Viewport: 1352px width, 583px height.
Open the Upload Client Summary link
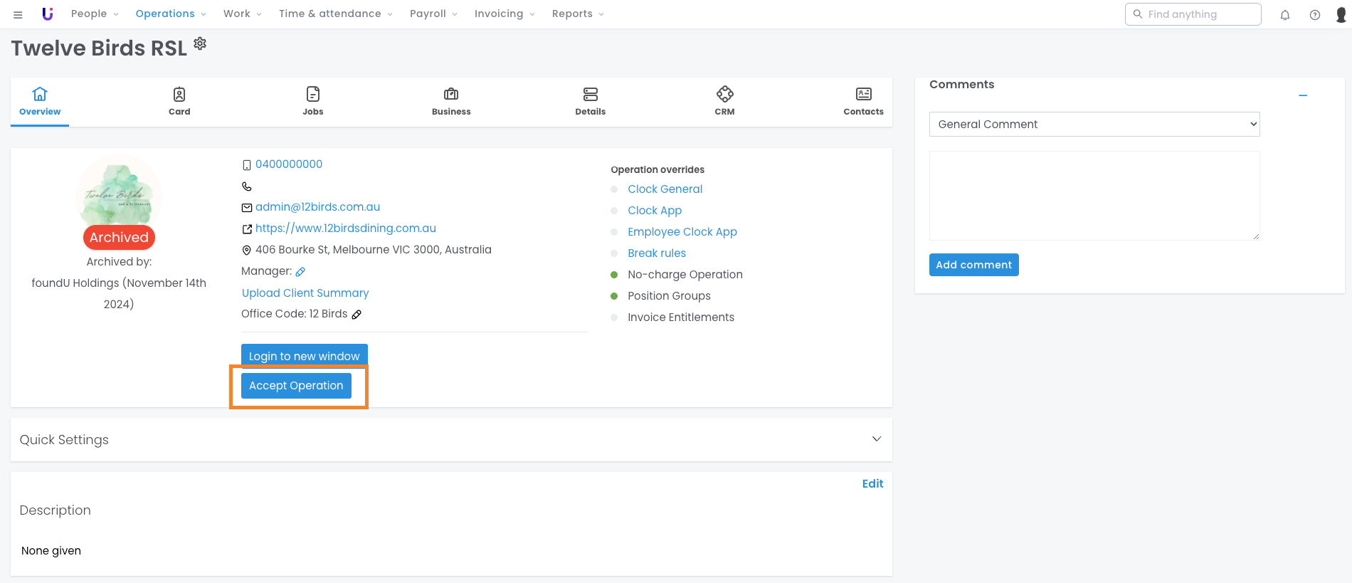point(305,293)
